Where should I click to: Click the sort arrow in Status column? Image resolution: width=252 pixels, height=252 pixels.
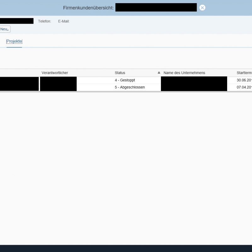point(159,73)
